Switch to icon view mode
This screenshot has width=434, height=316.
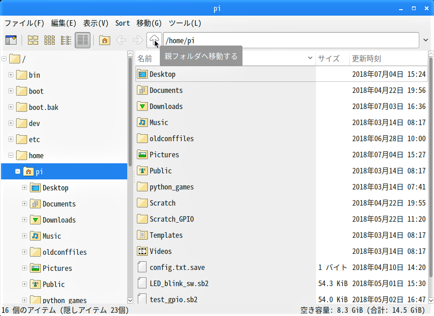[x=33, y=40]
